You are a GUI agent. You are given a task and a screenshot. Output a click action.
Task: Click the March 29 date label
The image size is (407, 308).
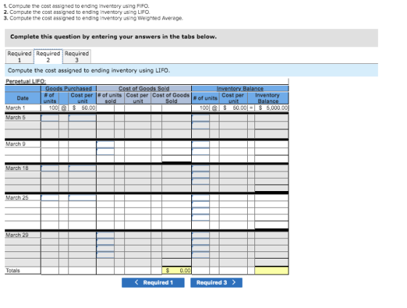(x=17, y=235)
